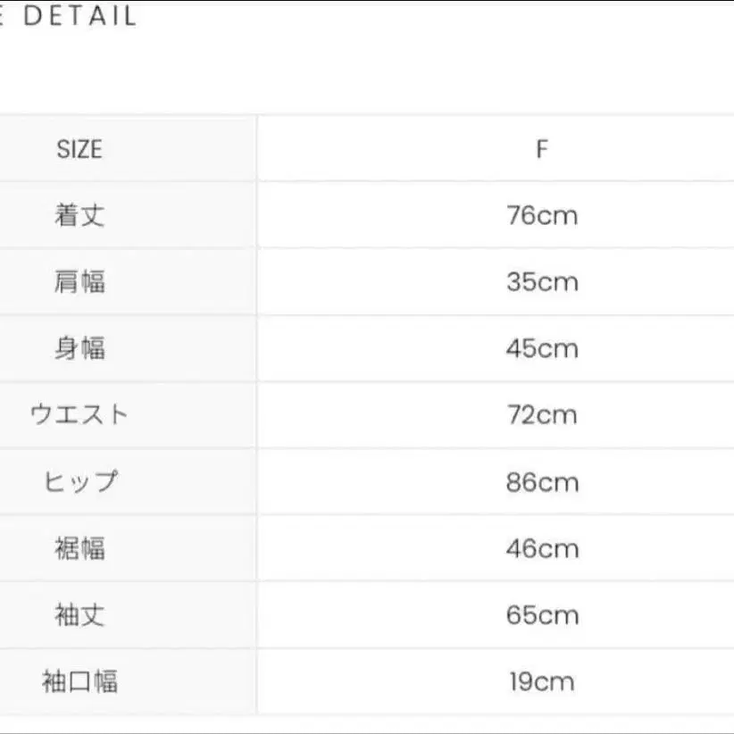Select the 76cm value
734x734 pixels.
541,215
